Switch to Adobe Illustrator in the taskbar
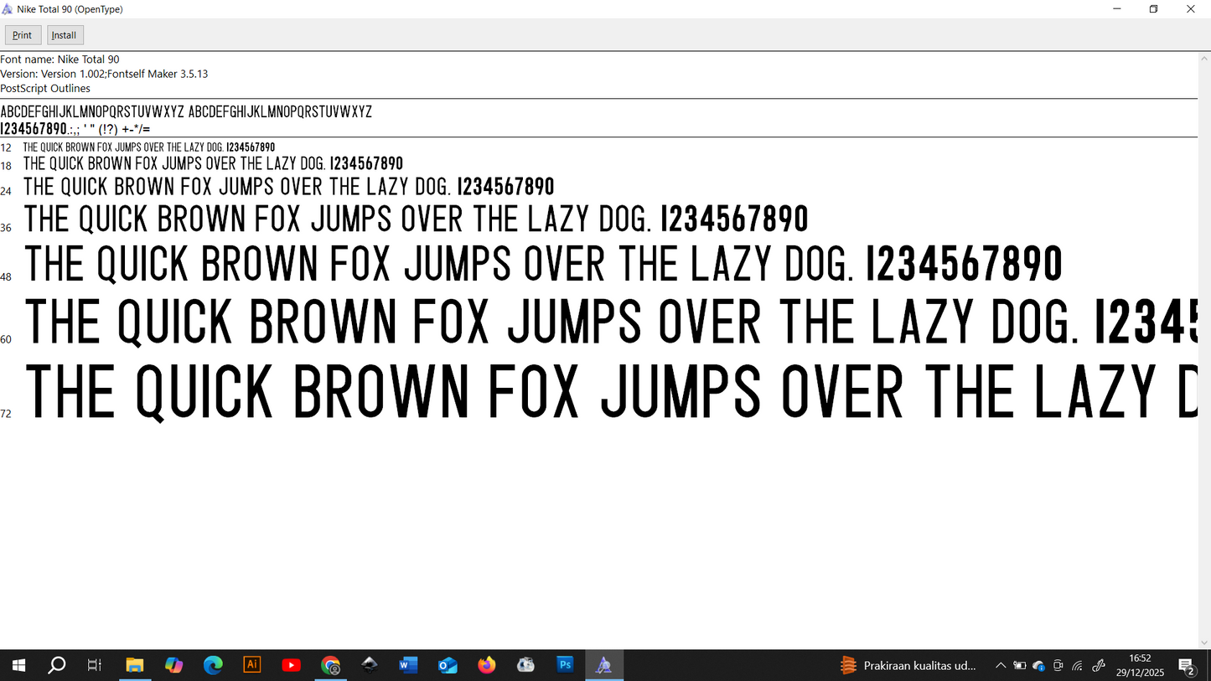 252,666
